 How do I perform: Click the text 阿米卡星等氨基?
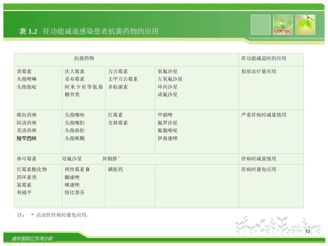coord(84,87)
